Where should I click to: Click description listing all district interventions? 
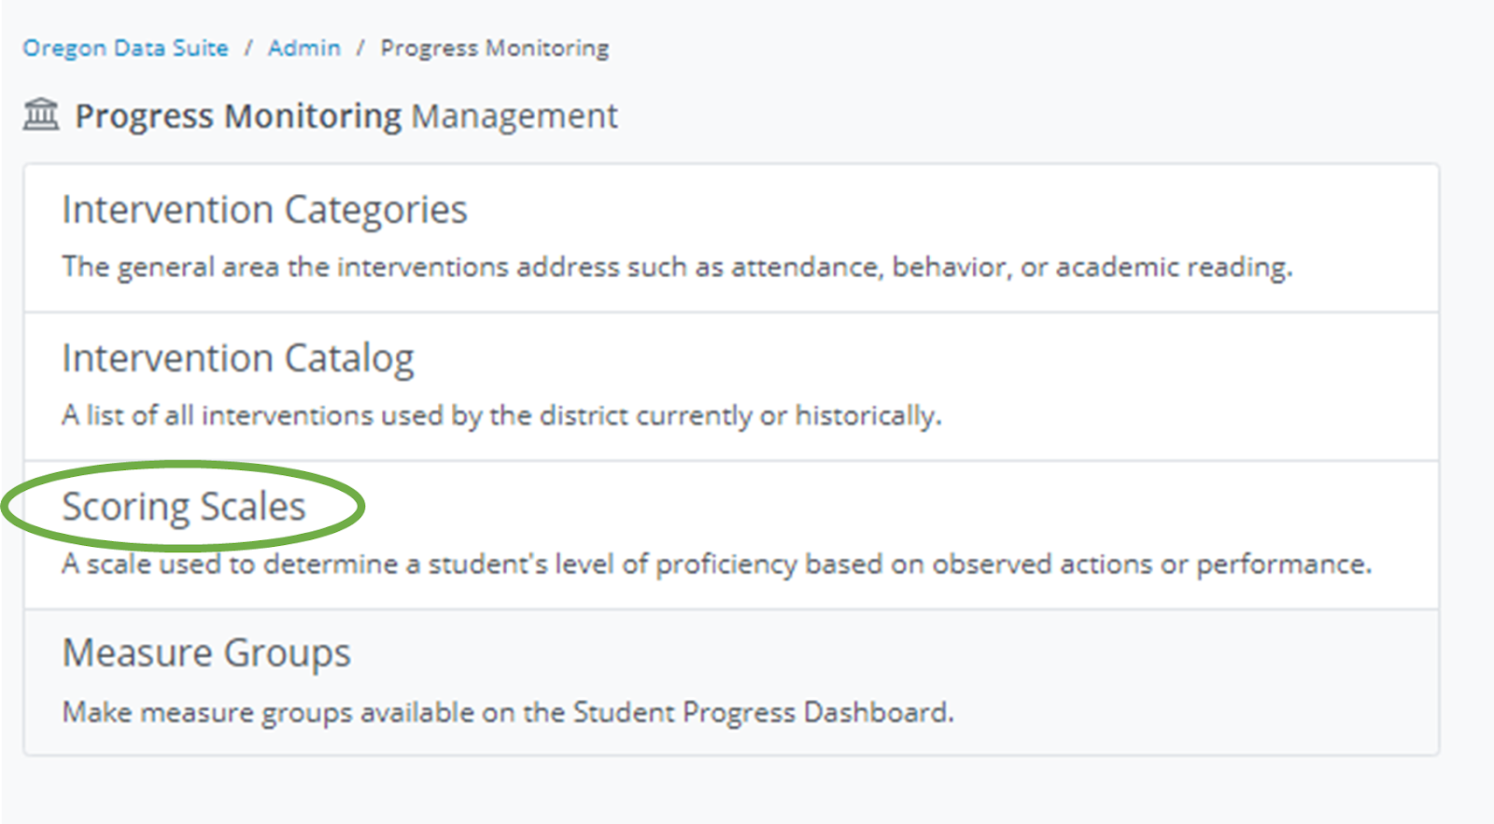tap(501, 415)
